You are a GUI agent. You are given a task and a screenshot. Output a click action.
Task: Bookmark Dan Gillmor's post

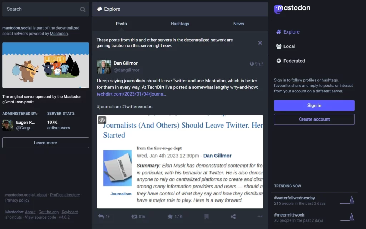coord(206,216)
